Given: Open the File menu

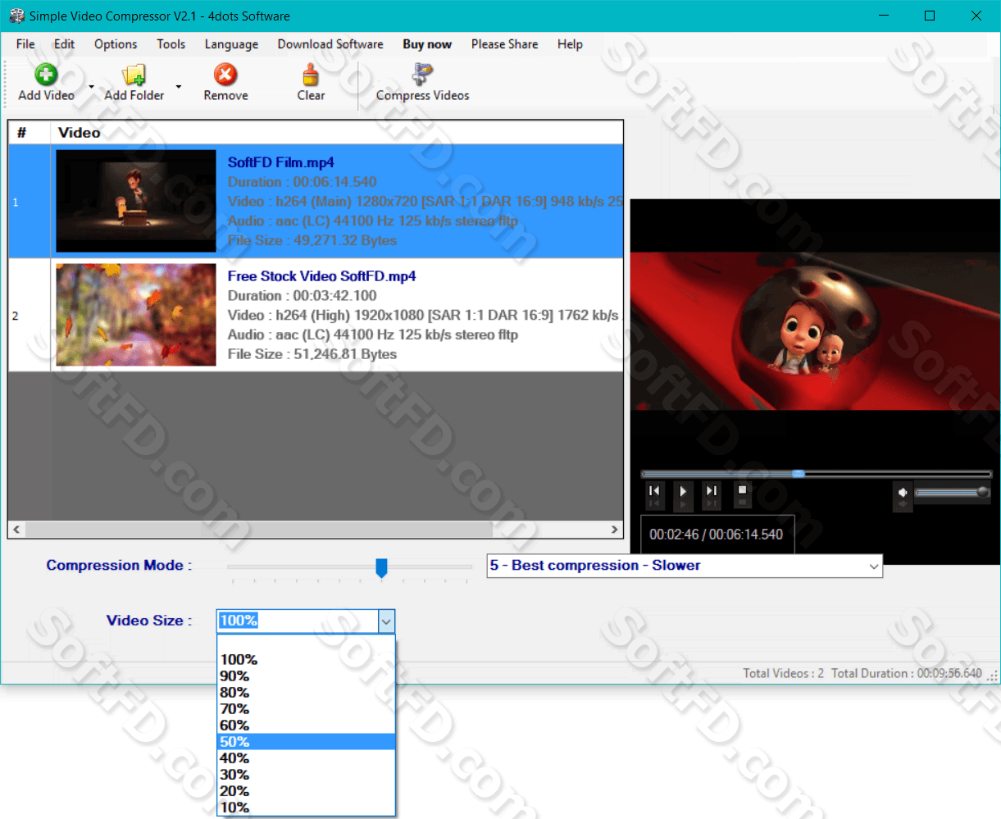Looking at the screenshot, I should click(x=25, y=44).
